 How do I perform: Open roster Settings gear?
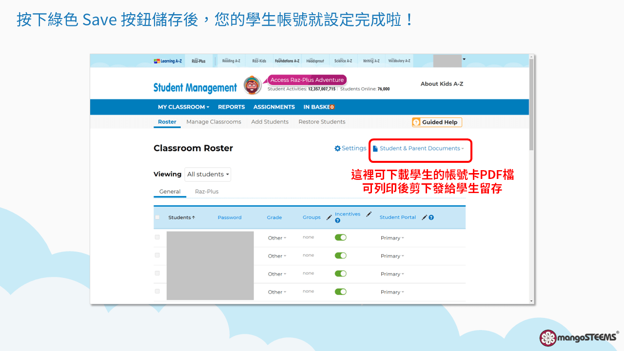pos(350,148)
